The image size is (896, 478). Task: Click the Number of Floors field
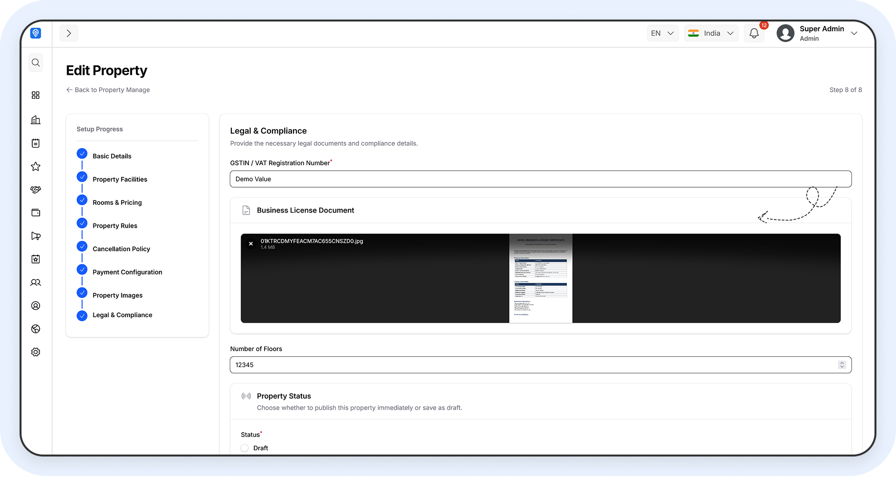(x=540, y=365)
